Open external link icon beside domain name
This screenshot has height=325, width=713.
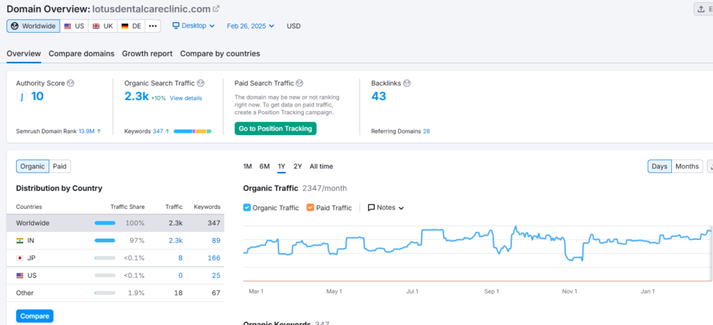(216, 8)
